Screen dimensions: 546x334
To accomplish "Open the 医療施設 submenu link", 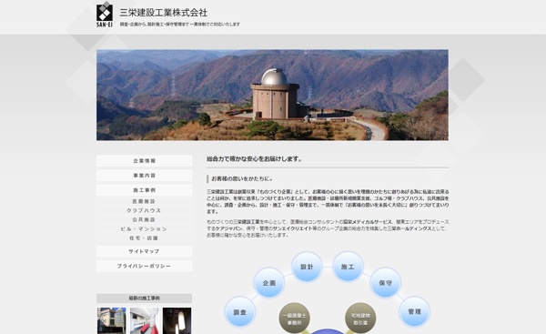I will pos(144,201).
